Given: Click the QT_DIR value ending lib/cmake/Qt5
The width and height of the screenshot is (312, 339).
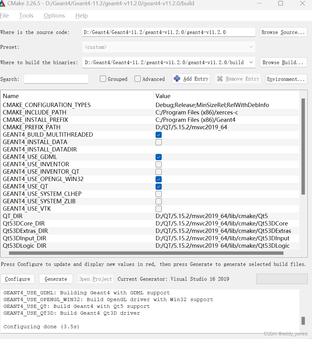Looking at the screenshot, I should (x=212, y=216).
